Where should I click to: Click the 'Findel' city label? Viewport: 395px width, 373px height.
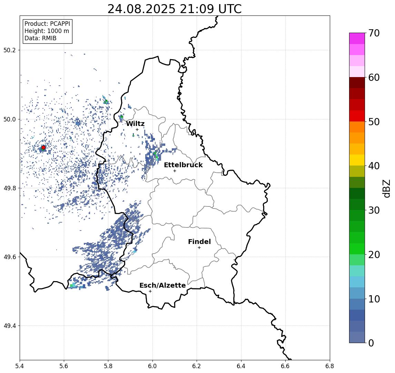pos(199,242)
